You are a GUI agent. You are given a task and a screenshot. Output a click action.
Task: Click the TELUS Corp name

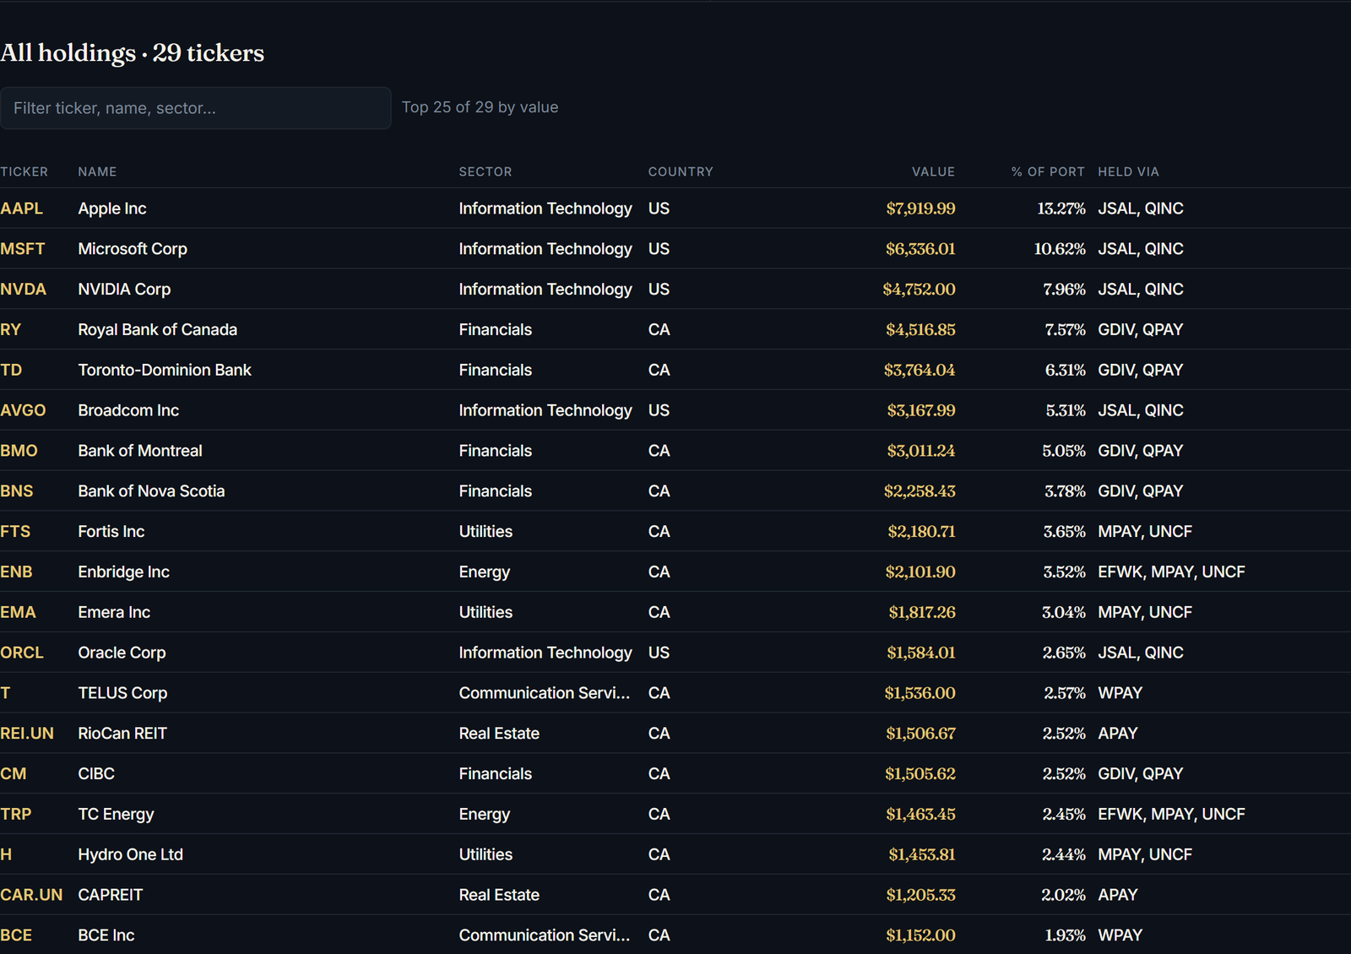click(122, 693)
